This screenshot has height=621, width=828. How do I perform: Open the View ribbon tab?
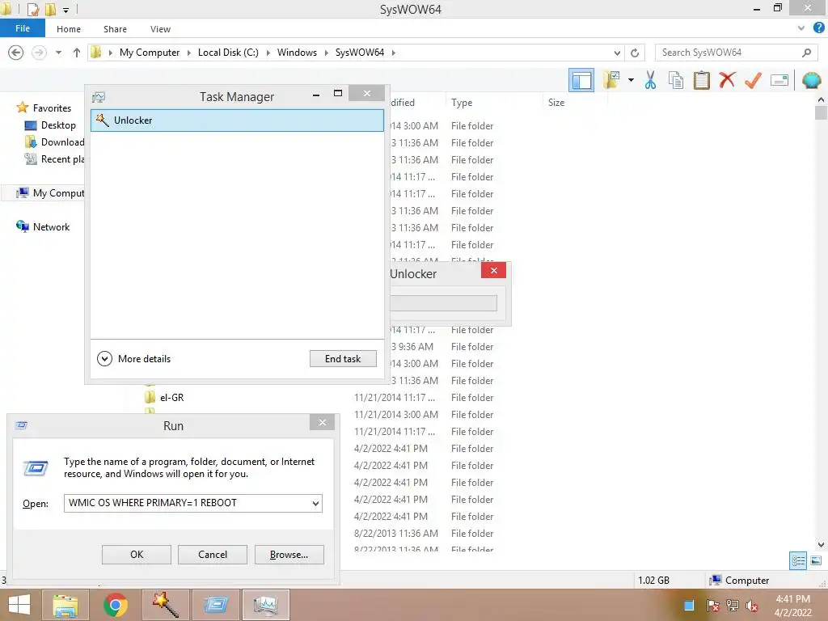(160, 29)
